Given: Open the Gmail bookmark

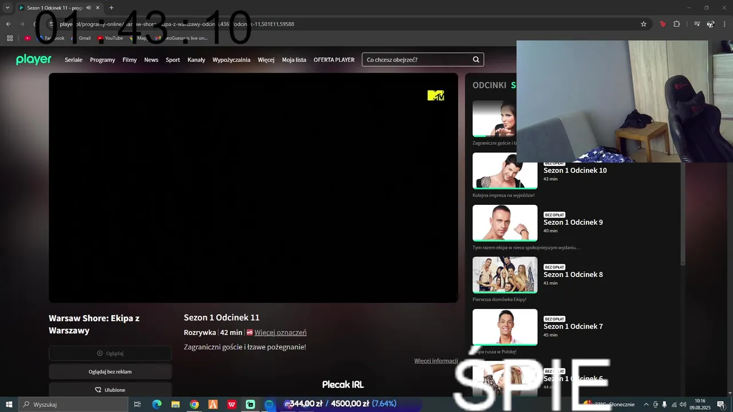Looking at the screenshot, I should (81, 38).
